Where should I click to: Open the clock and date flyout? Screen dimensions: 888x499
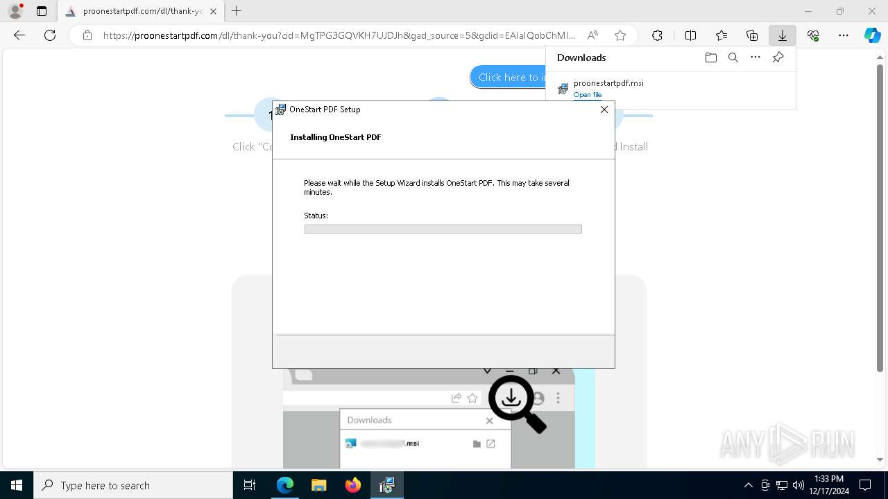click(828, 485)
